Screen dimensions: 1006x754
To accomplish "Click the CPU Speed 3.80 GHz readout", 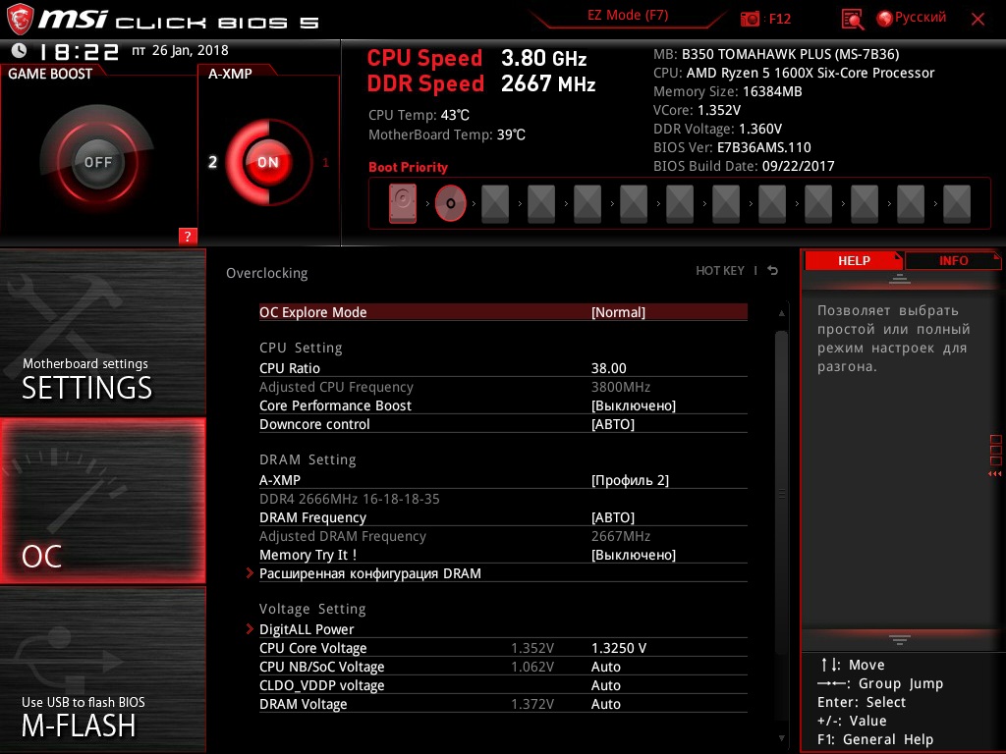I will pos(476,58).
